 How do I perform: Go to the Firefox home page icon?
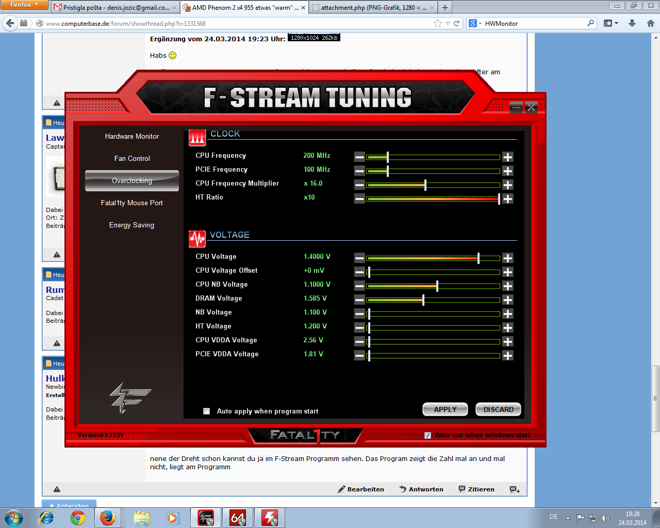[x=651, y=23]
